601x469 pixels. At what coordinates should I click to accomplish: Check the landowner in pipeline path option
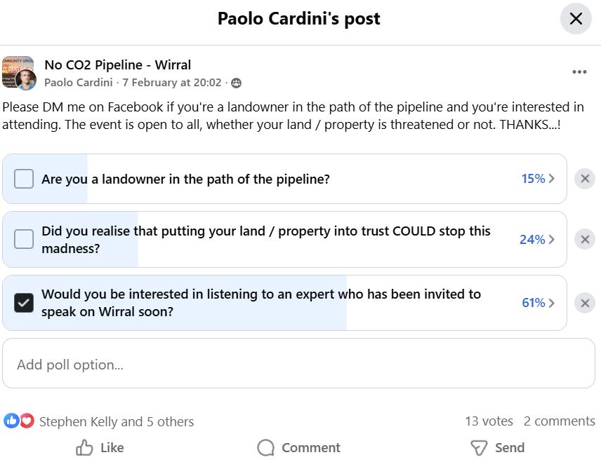[24, 179]
